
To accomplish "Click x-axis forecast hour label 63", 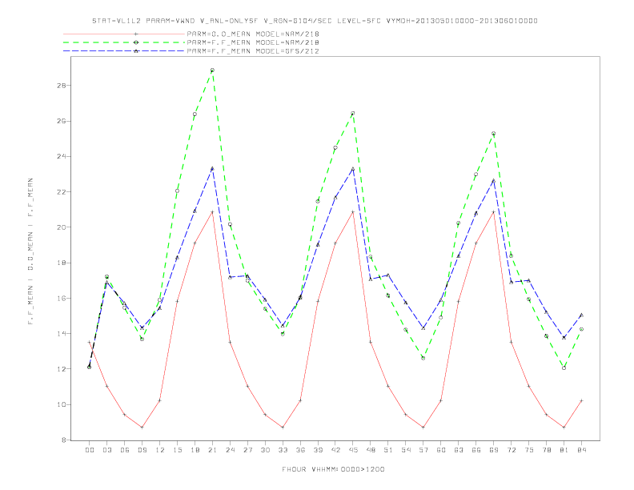I will click(x=459, y=450).
